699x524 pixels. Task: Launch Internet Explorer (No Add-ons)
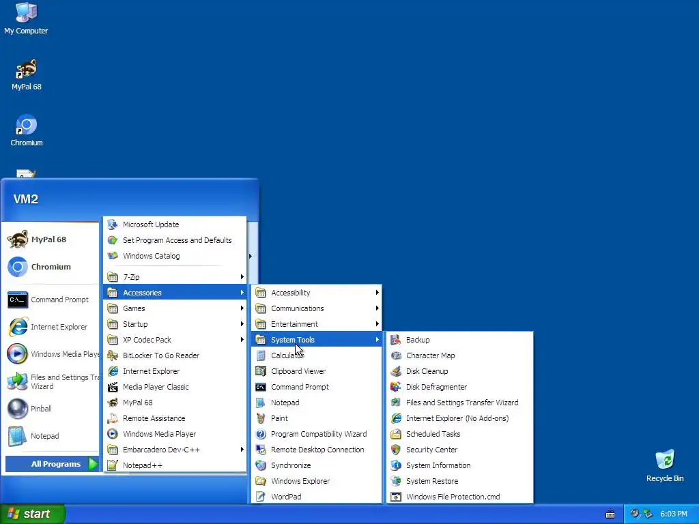[x=459, y=418]
